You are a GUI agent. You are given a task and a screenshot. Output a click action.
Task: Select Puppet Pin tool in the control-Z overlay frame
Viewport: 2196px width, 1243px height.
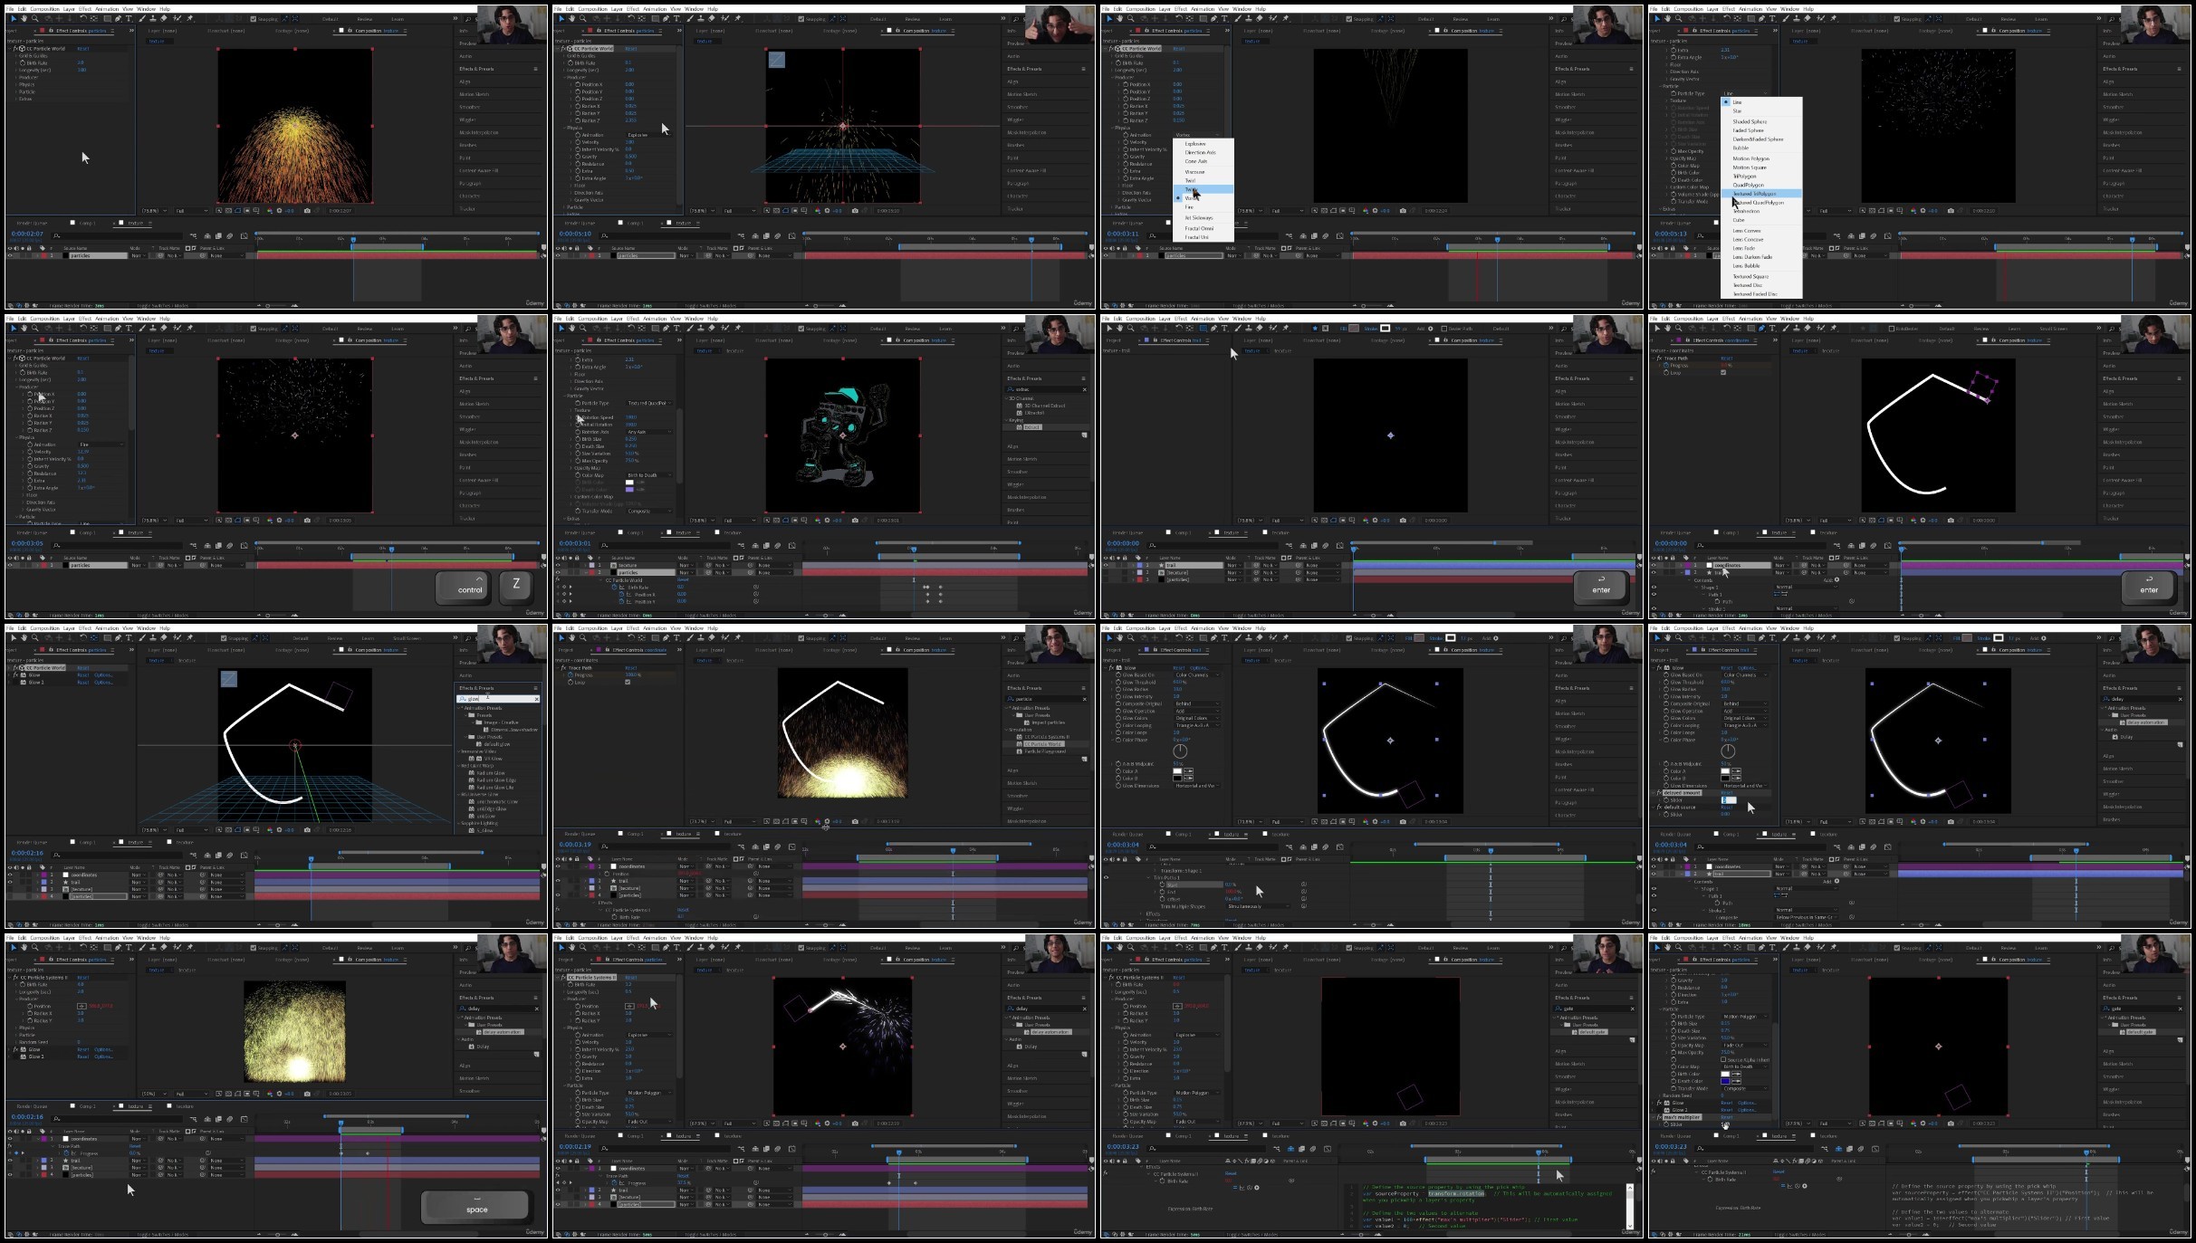[189, 328]
